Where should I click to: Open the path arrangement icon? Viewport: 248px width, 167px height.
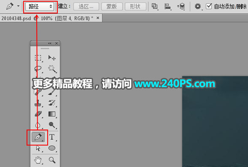coord(181,6)
